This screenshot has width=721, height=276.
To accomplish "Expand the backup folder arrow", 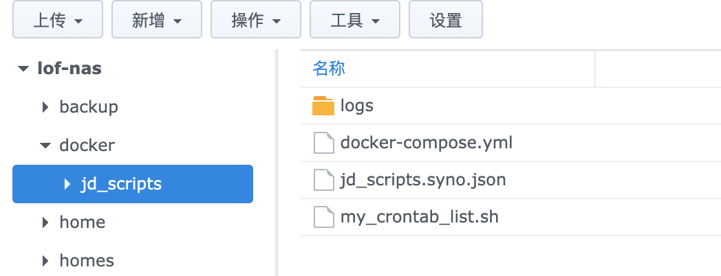I will [x=45, y=107].
